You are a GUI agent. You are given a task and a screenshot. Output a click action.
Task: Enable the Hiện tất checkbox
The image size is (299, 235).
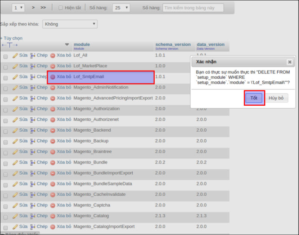coord(61,7)
